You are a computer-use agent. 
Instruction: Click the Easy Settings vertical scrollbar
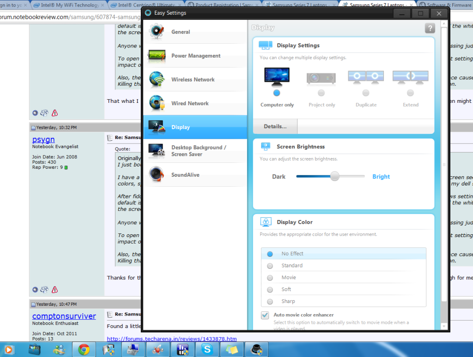point(444,164)
